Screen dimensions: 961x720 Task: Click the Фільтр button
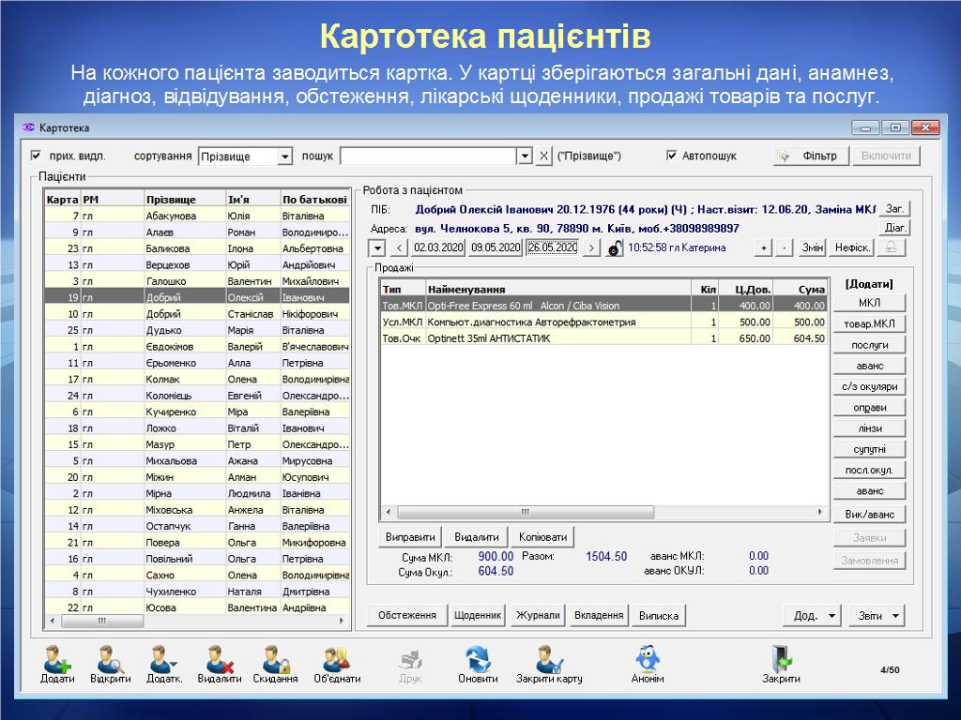tap(811, 156)
